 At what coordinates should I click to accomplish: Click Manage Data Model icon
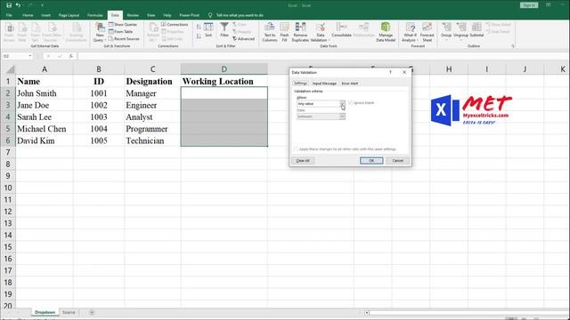click(386, 32)
